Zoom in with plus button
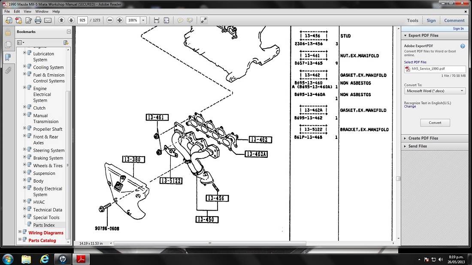 (x=120, y=20)
